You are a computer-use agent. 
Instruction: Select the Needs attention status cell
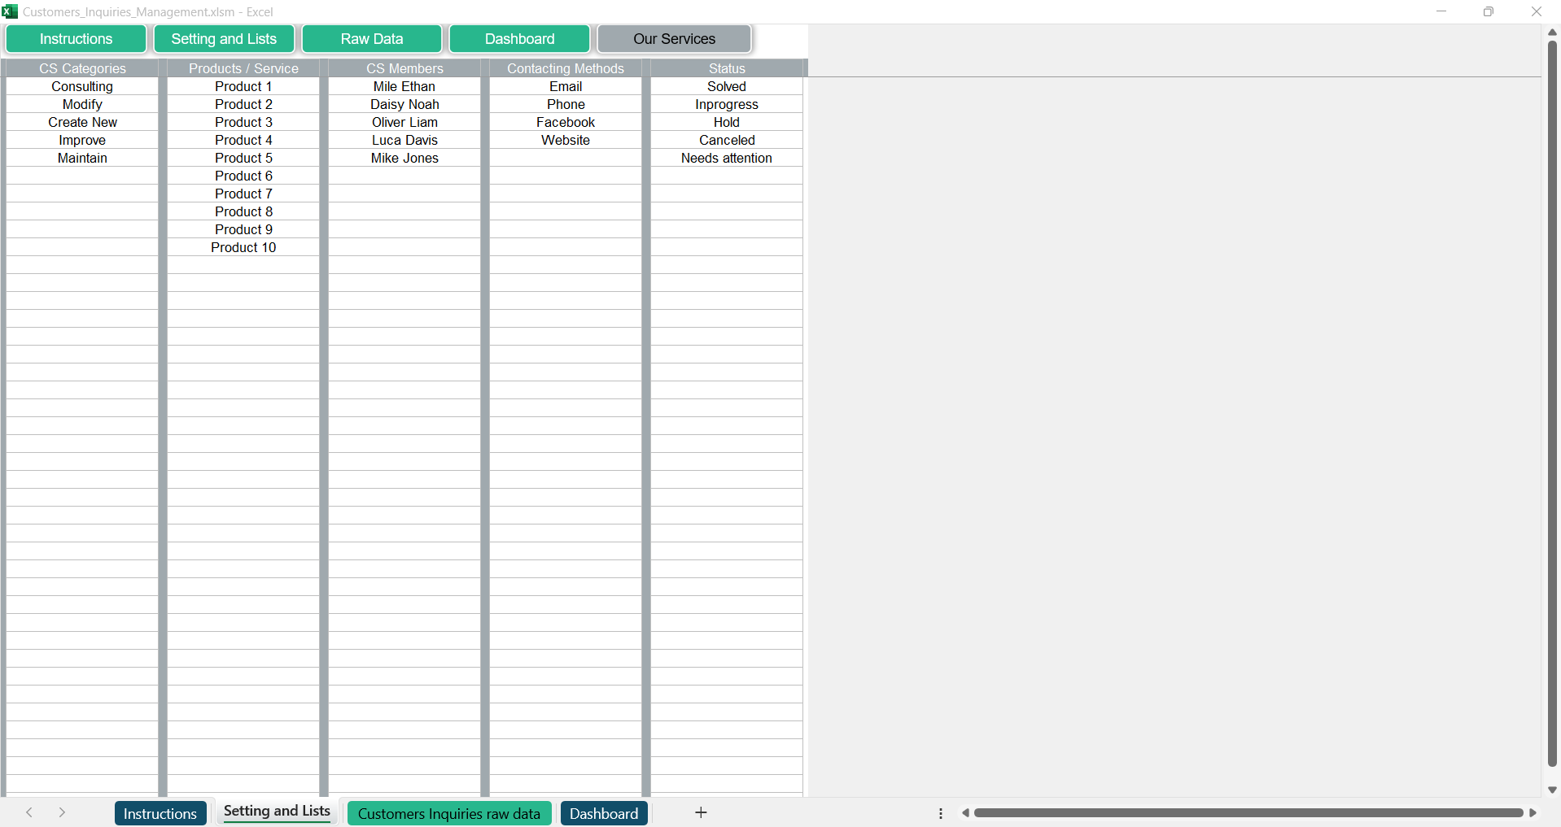tap(726, 158)
